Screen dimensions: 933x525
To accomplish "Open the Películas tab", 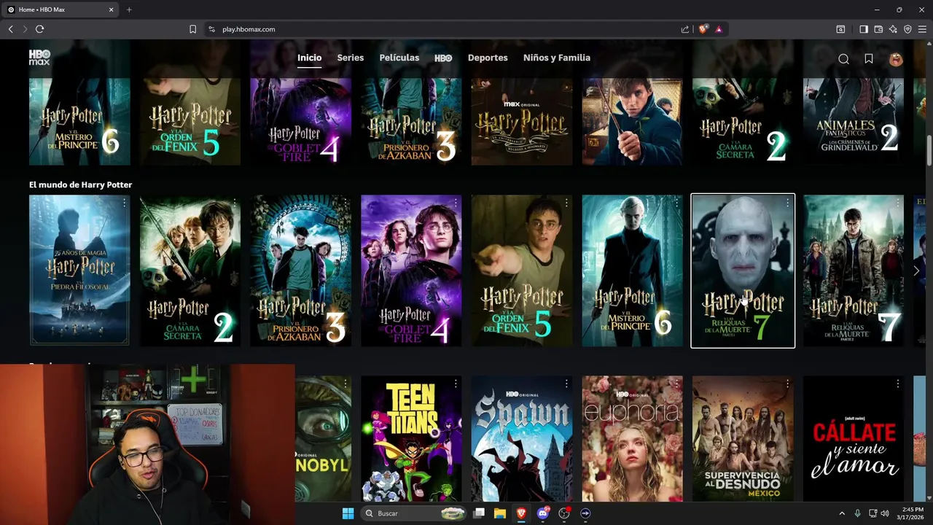I will click(x=399, y=58).
